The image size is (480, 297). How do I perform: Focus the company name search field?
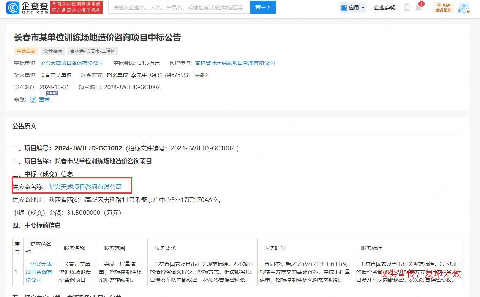[178, 7]
